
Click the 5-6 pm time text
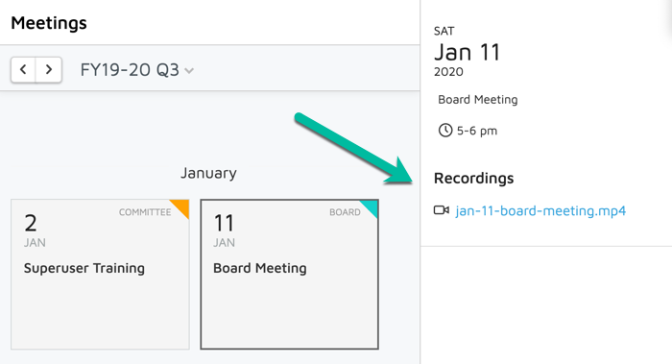[477, 131]
